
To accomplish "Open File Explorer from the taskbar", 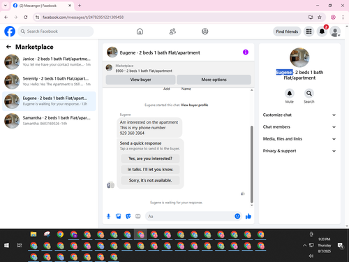I will click(34, 234).
